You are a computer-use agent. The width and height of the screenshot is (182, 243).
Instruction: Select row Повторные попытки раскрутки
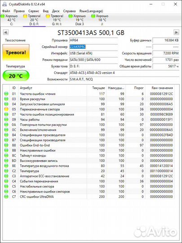click(89, 125)
